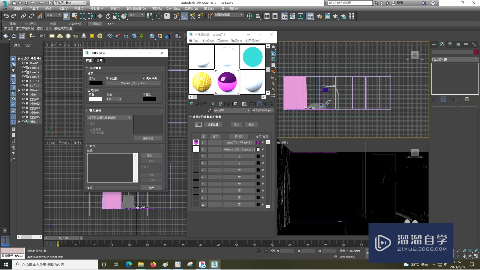Open 导航(N) menu in Material Editor
Screen dimensions: 480x270
tap(222, 41)
